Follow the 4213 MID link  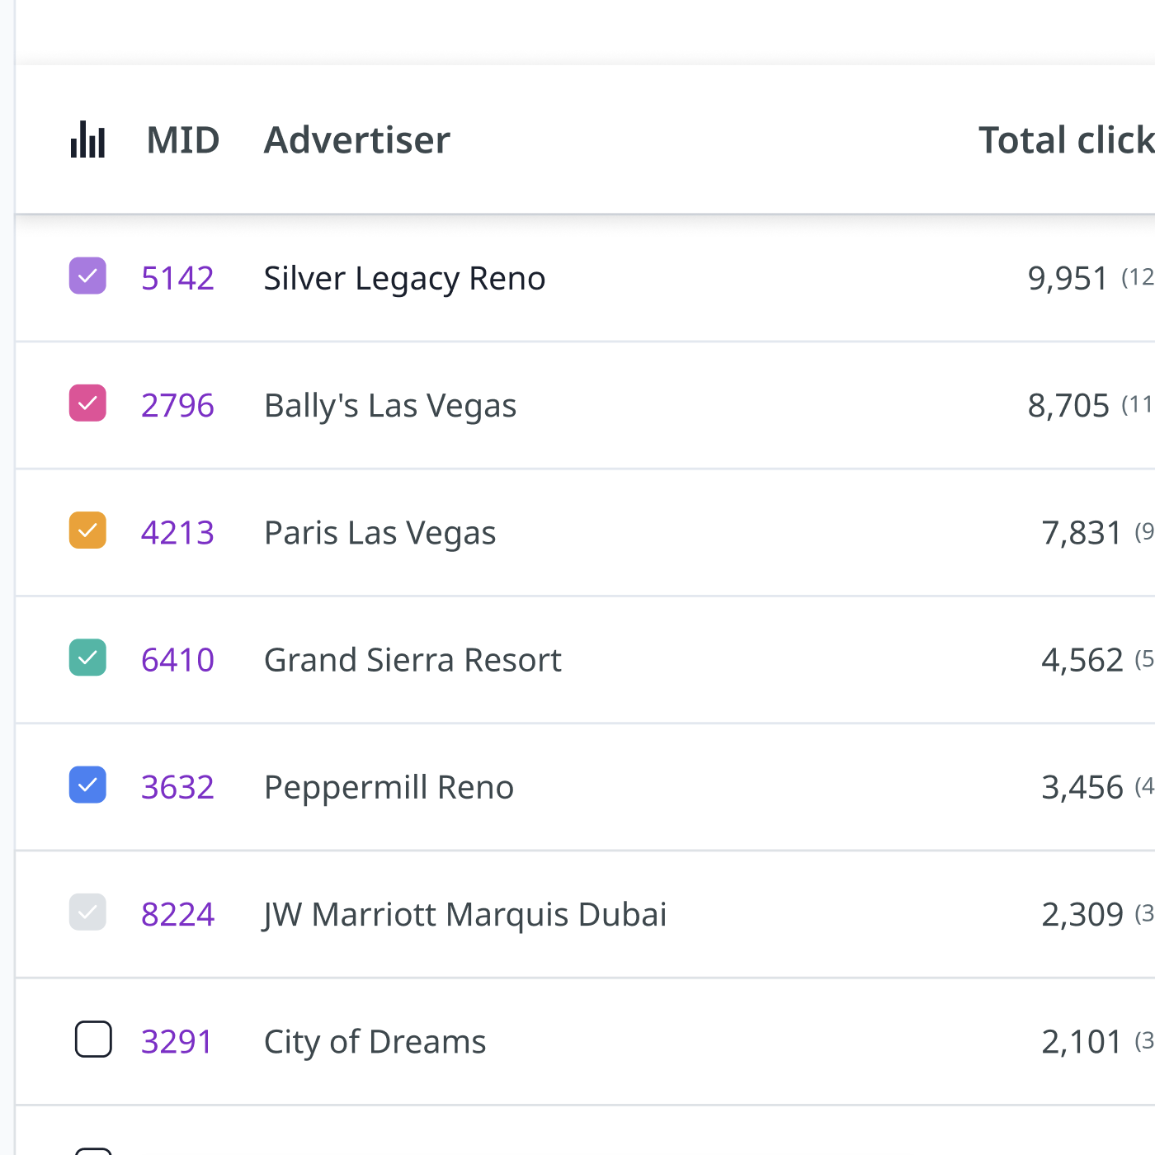tap(177, 533)
